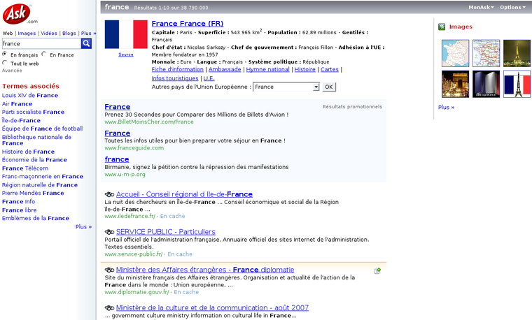Image resolution: width=532 pixels, height=320 pixels.
Task: Open the Cartes link
Action: click(330, 69)
